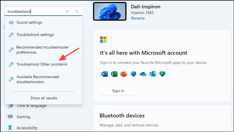
Task: Click the Dell-Inspiron device name
Action: coord(146,7)
